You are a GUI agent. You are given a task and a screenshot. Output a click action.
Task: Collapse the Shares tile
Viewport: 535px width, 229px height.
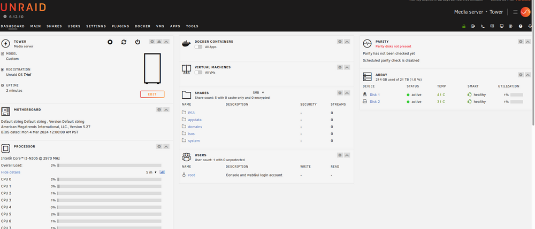(347, 93)
